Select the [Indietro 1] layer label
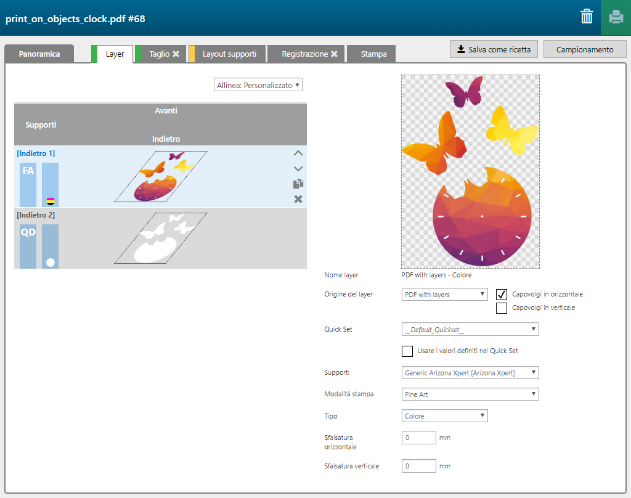 click(36, 153)
